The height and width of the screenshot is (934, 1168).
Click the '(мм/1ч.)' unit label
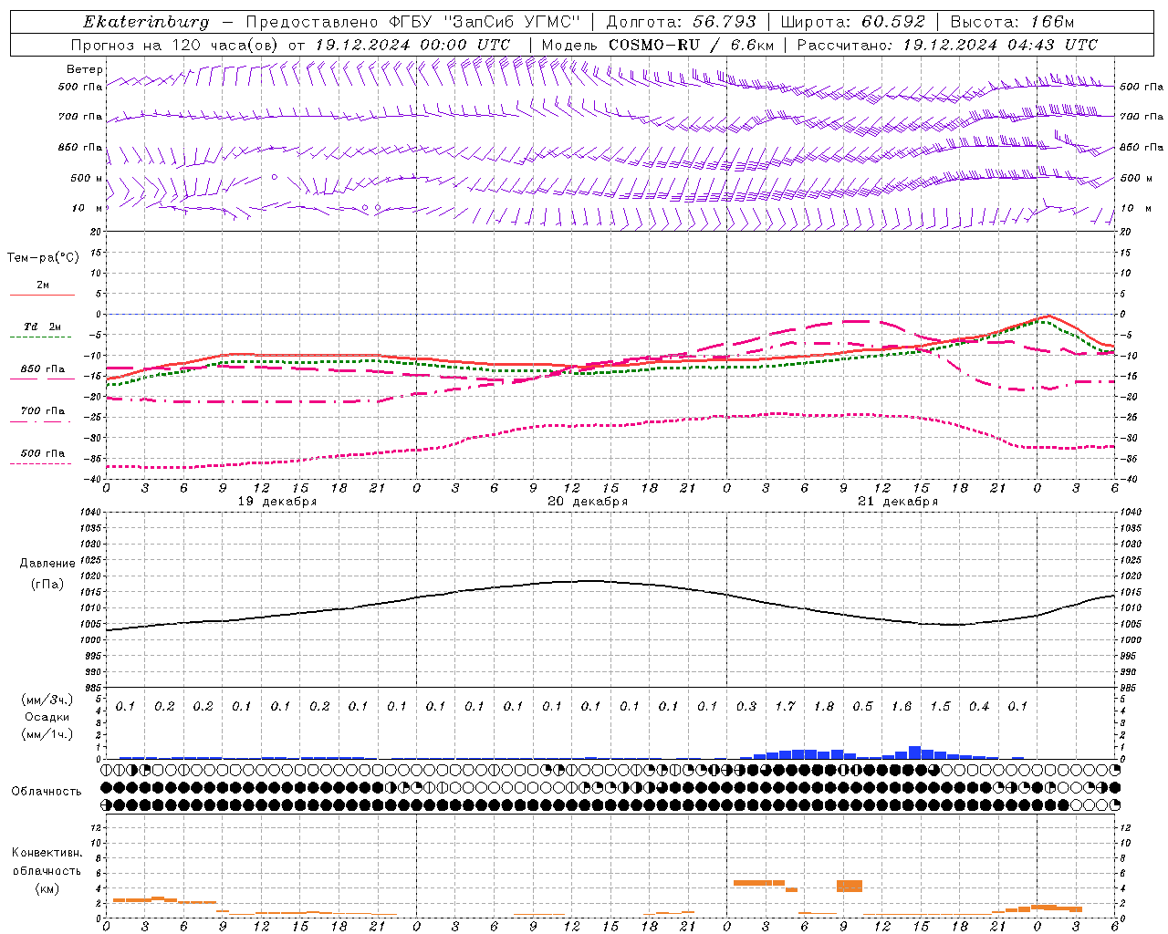point(47,734)
